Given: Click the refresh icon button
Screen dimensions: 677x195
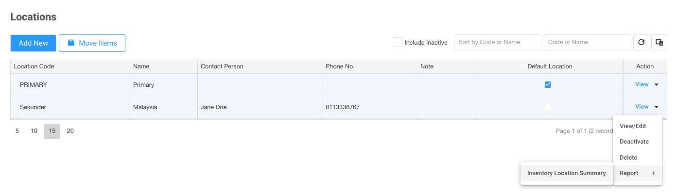Looking at the screenshot, I should (x=641, y=43).
